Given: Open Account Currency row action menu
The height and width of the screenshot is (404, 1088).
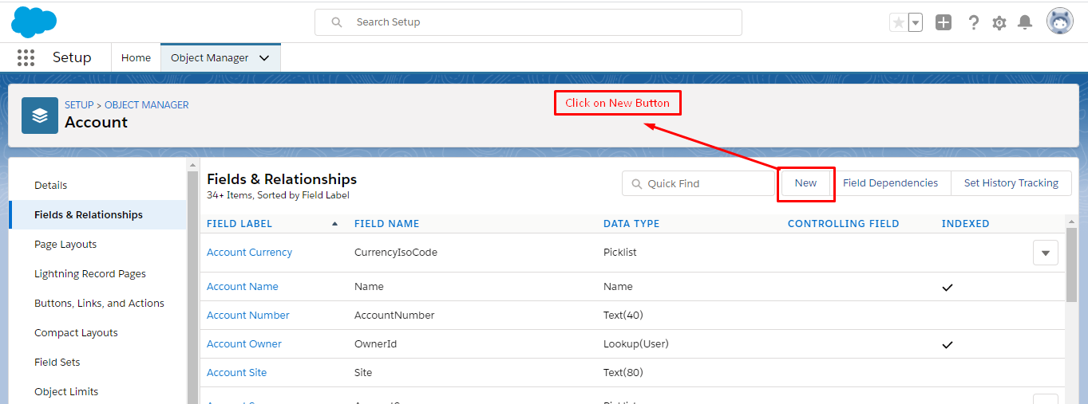Looking at the screenshot, I should [x=1045, y=253].
